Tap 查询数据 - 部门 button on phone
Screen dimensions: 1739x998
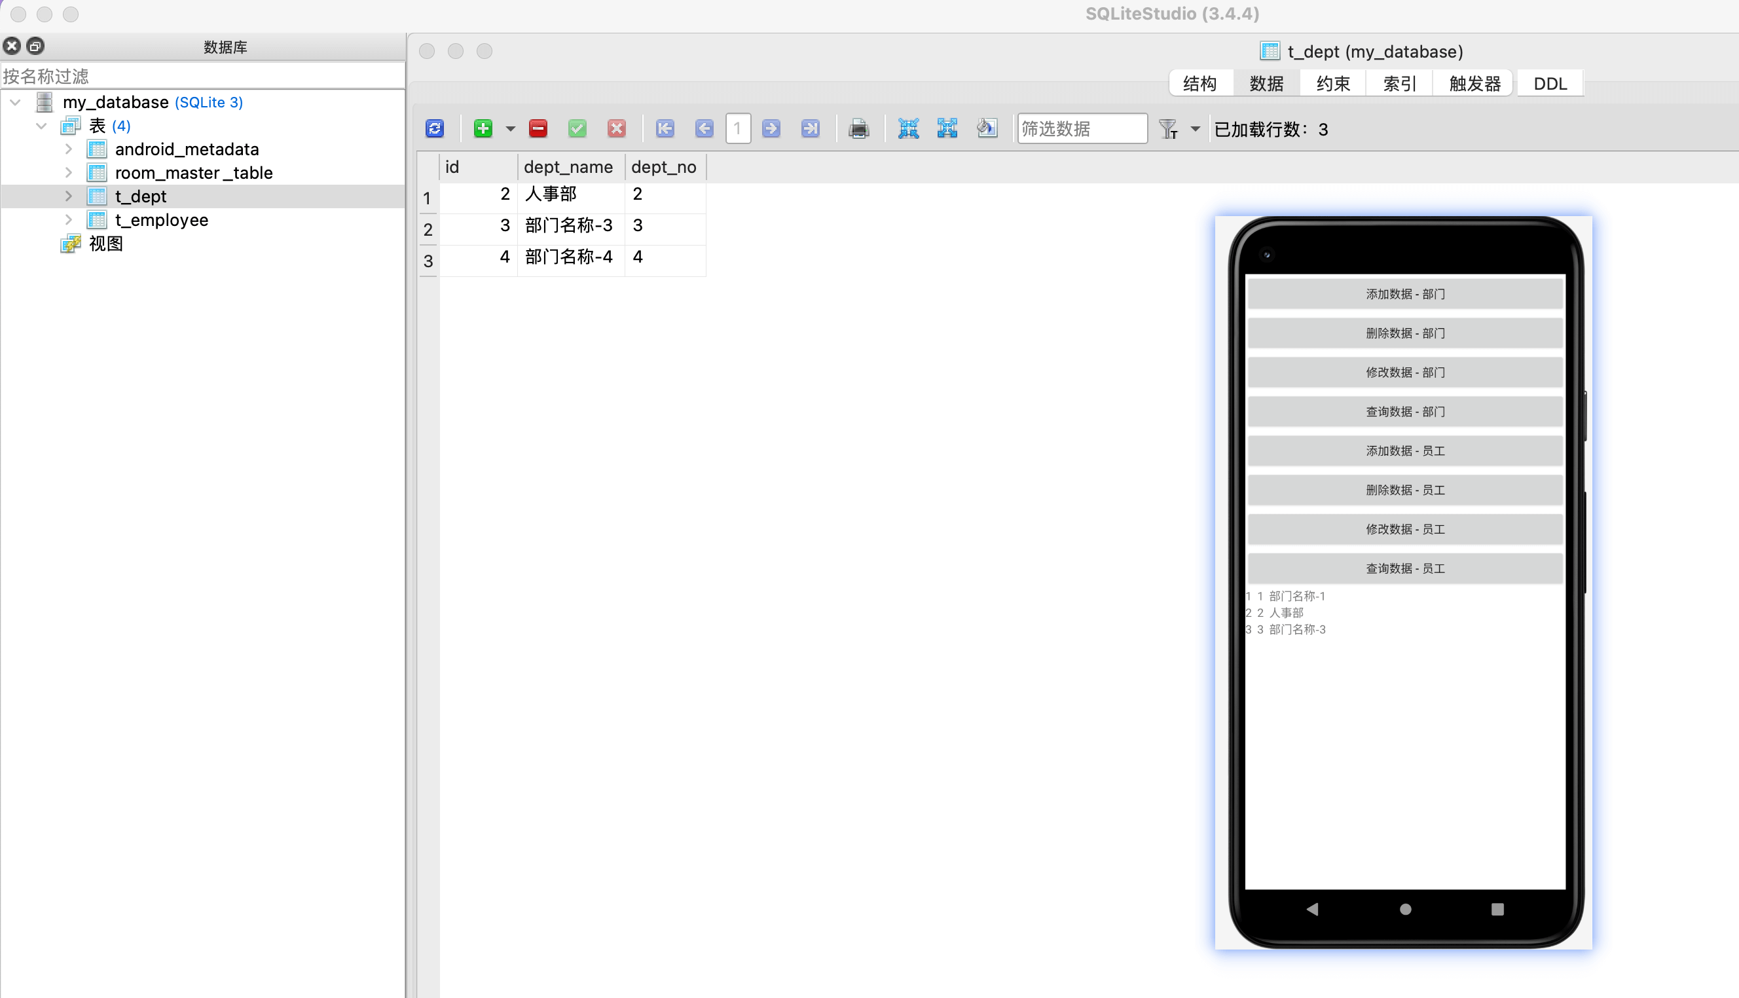pyautogui.click(x=1404, y=411)
